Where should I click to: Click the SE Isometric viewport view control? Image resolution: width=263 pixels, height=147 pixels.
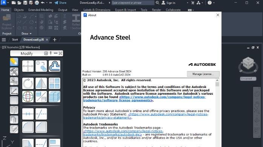click(11, 47)
